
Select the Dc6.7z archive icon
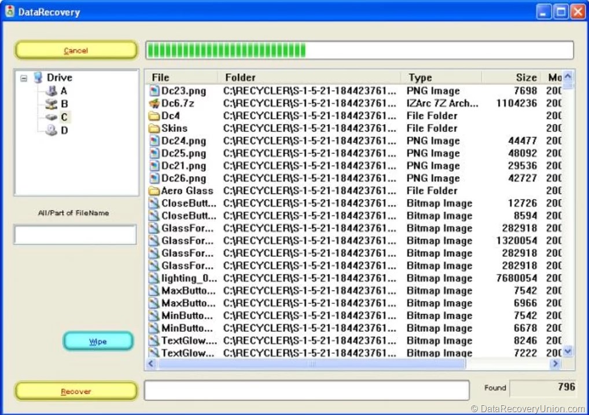click(x=154, y=103)
